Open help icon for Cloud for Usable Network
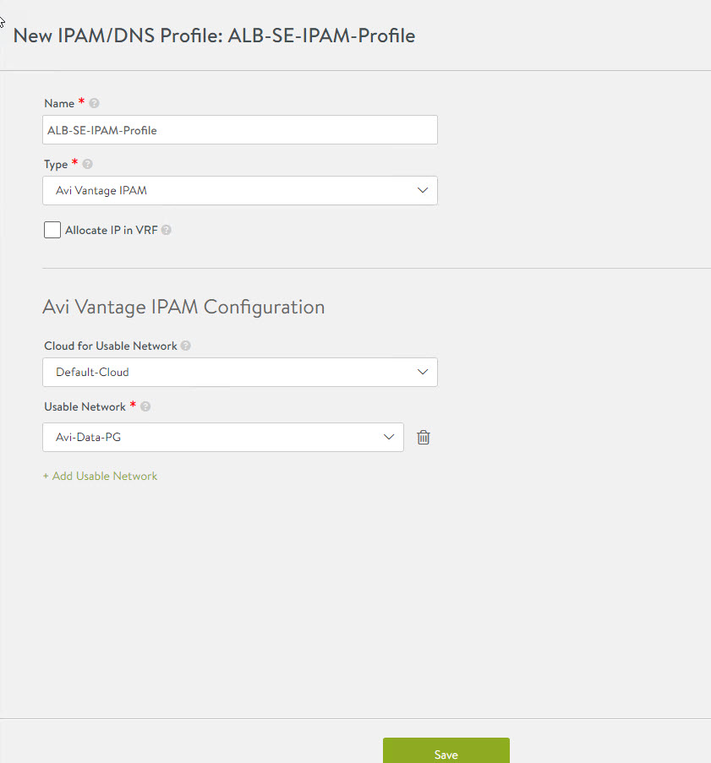This screenshot has height=763, width=711. coord(185,346)
